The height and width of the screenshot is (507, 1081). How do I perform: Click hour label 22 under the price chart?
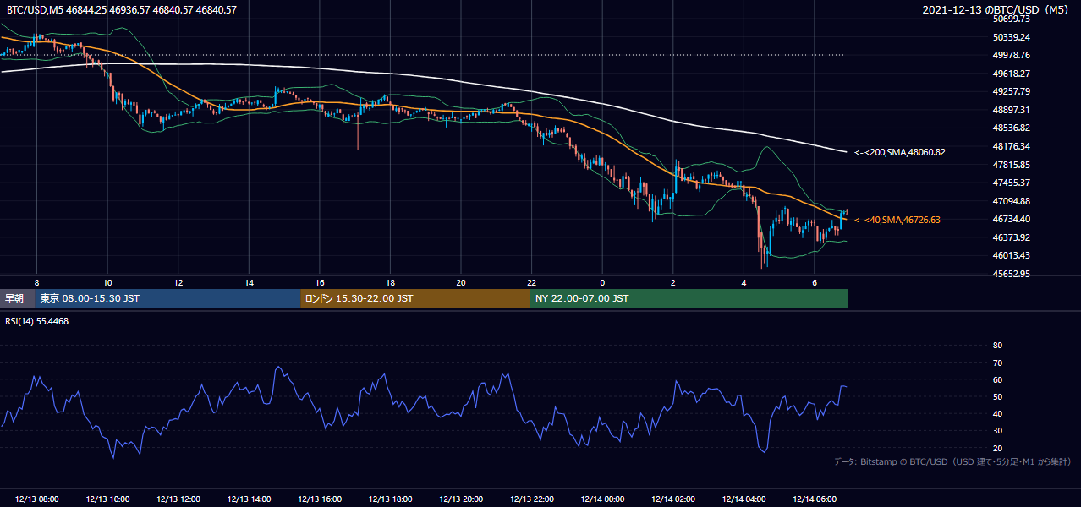coord(531,282)
